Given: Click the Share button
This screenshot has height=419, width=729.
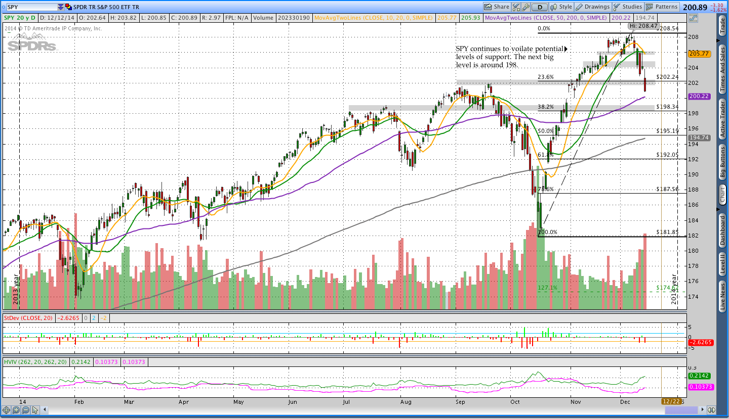Looking at the screenshot, I should click(496, 7).
